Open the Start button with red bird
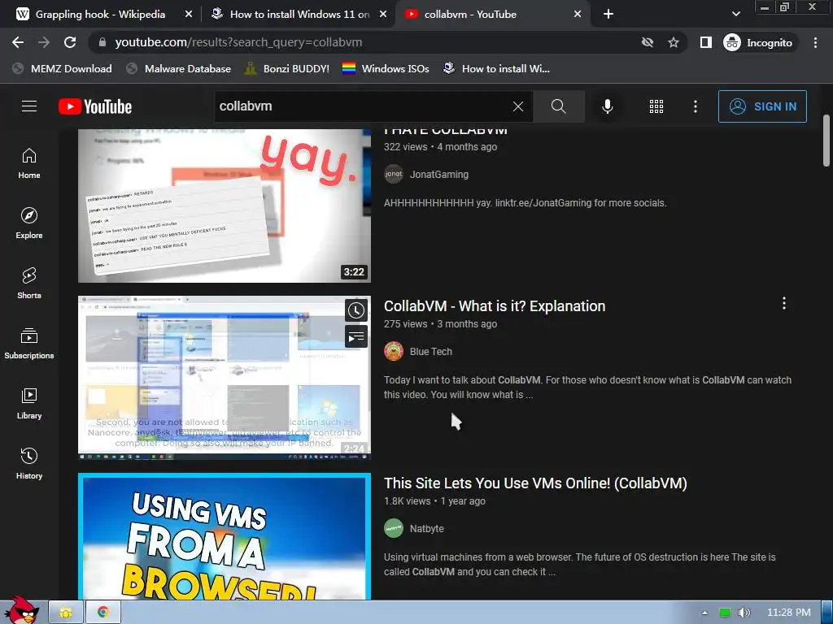The width and height of the screenshot is (833, 624). coord(22,610)
